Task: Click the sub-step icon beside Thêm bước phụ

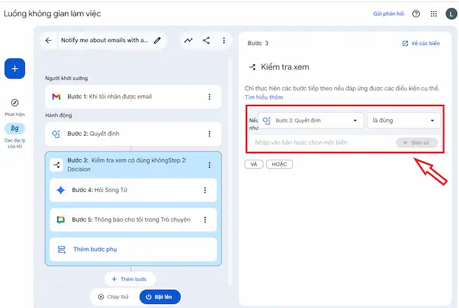Action: pos(62,250)
